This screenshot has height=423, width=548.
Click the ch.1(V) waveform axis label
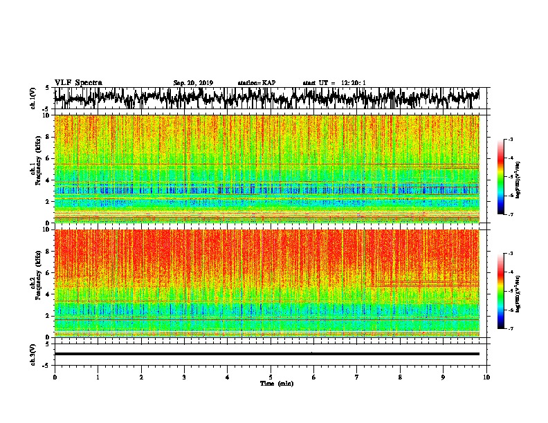coord(33,98)
